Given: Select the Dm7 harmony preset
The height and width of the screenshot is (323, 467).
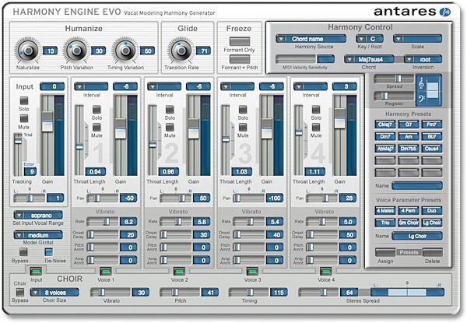Looking at the screenshot, I should 385,136.
